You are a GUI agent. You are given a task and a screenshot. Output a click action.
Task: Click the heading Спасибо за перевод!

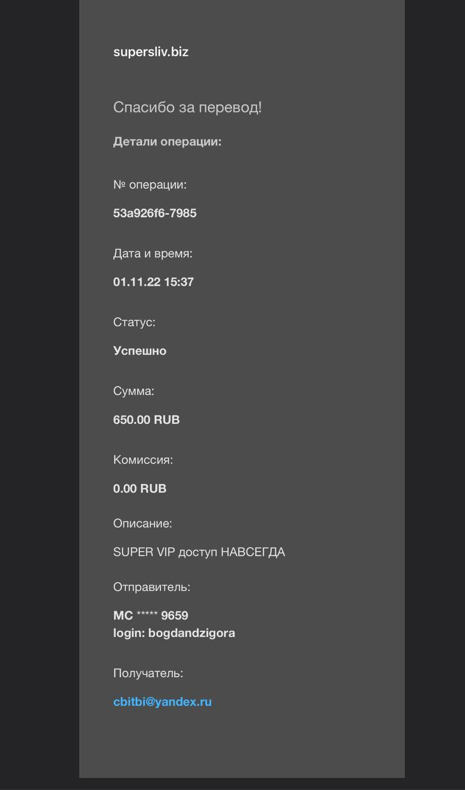click(x=187, y=107)
